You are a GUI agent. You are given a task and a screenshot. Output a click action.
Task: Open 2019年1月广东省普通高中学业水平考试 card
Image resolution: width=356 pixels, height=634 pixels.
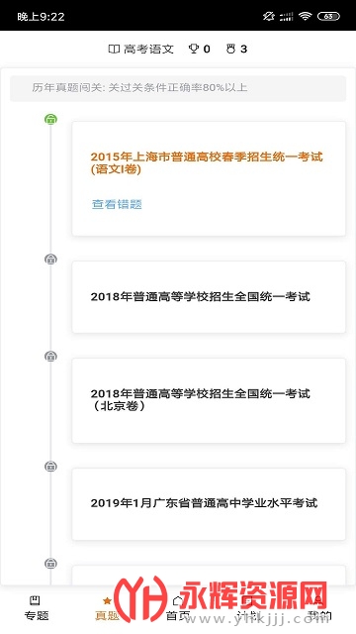pos(209,504)
